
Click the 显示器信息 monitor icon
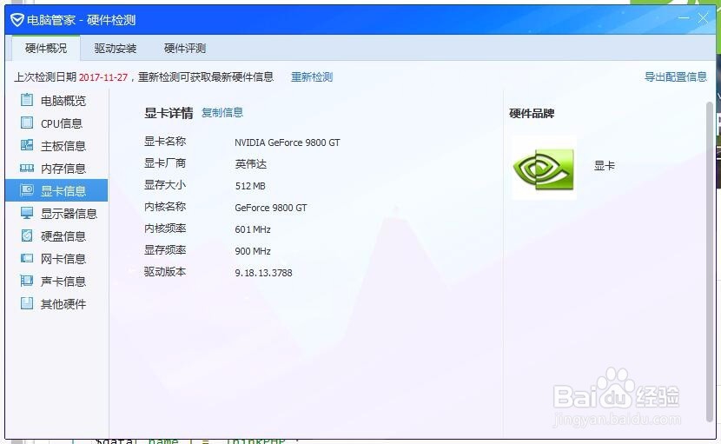(x=27, y=213)
